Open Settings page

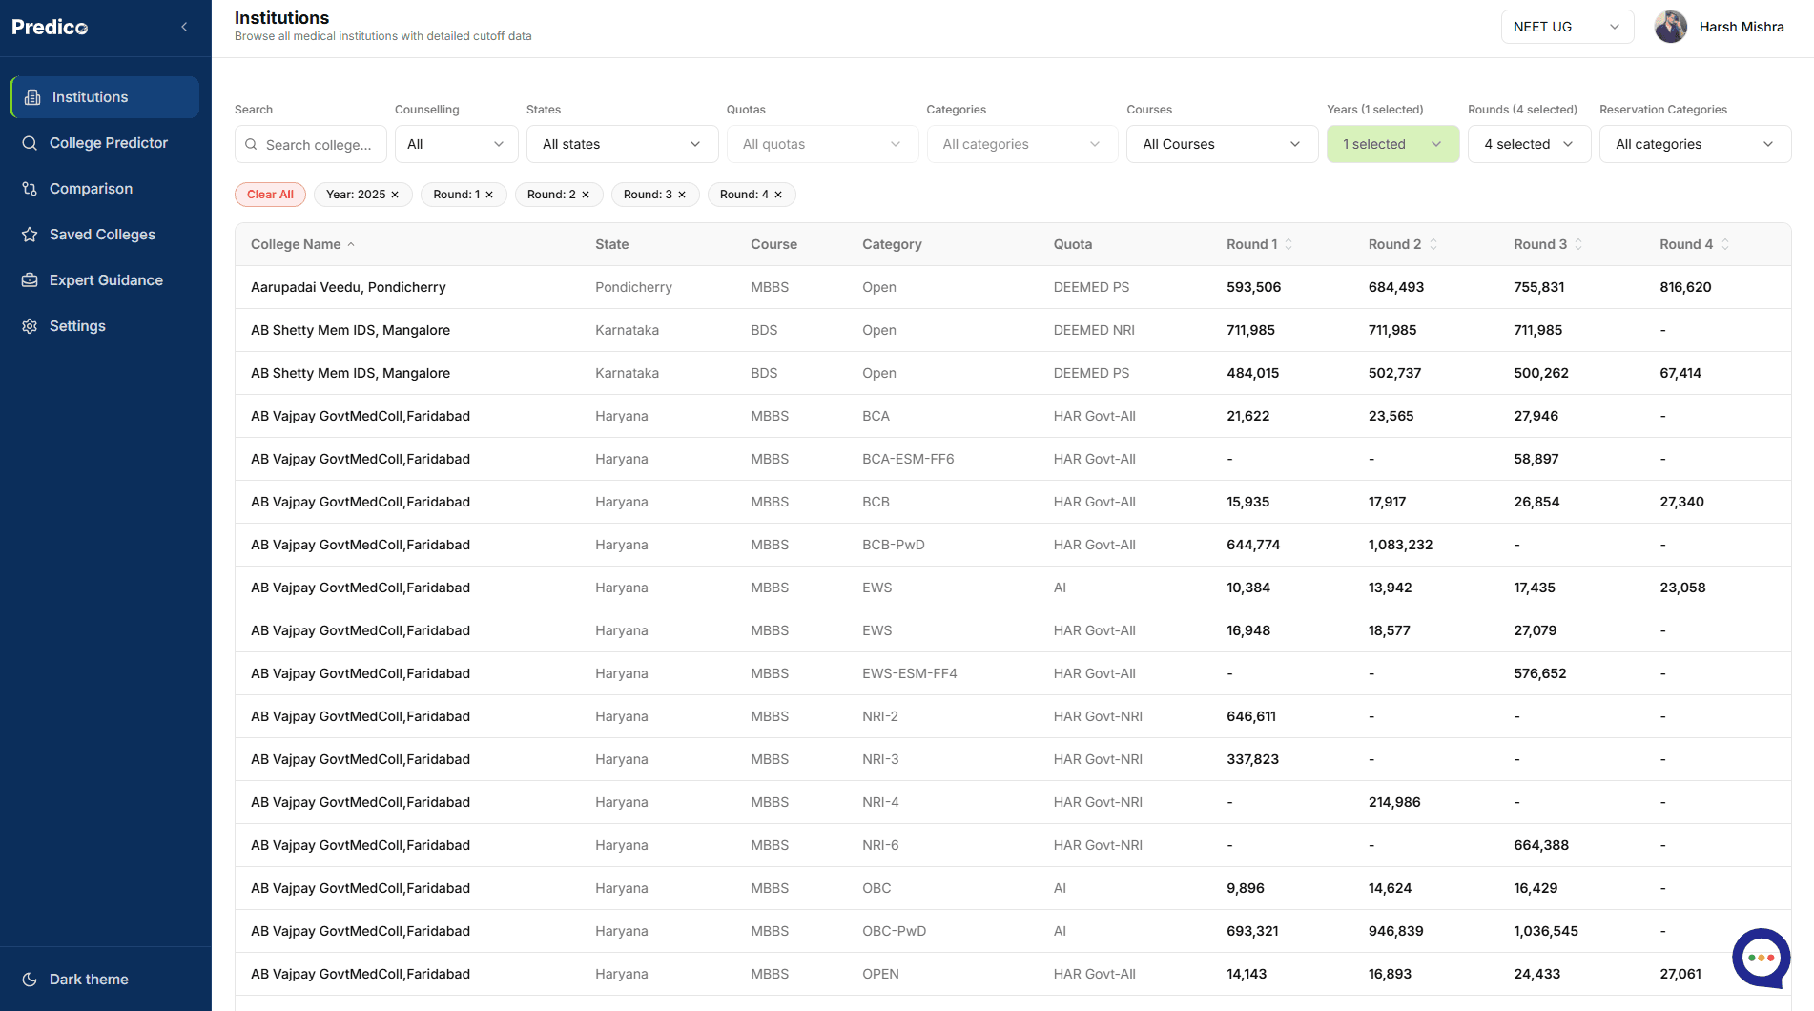point(105,326)
